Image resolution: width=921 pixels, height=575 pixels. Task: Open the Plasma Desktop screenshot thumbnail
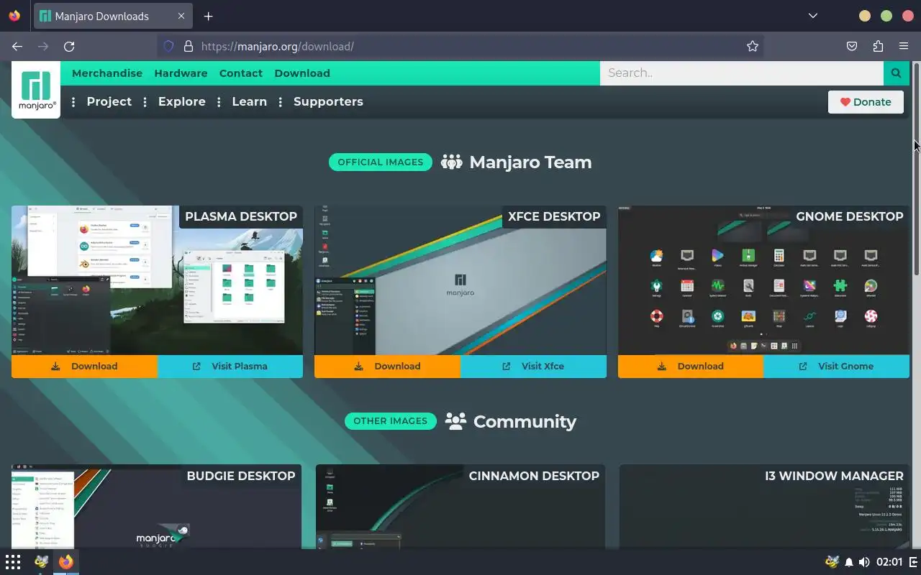157,280
